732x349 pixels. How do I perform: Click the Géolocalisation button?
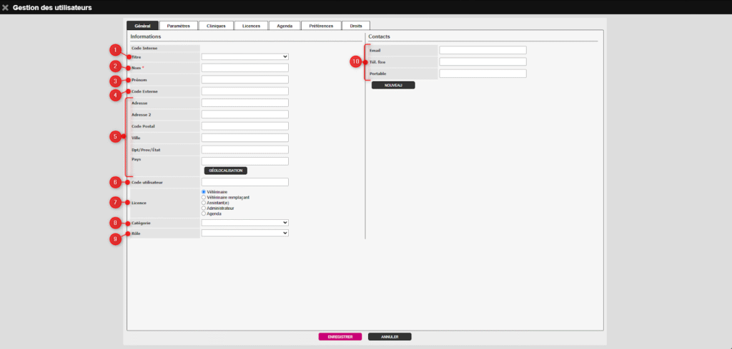point(226,171)
